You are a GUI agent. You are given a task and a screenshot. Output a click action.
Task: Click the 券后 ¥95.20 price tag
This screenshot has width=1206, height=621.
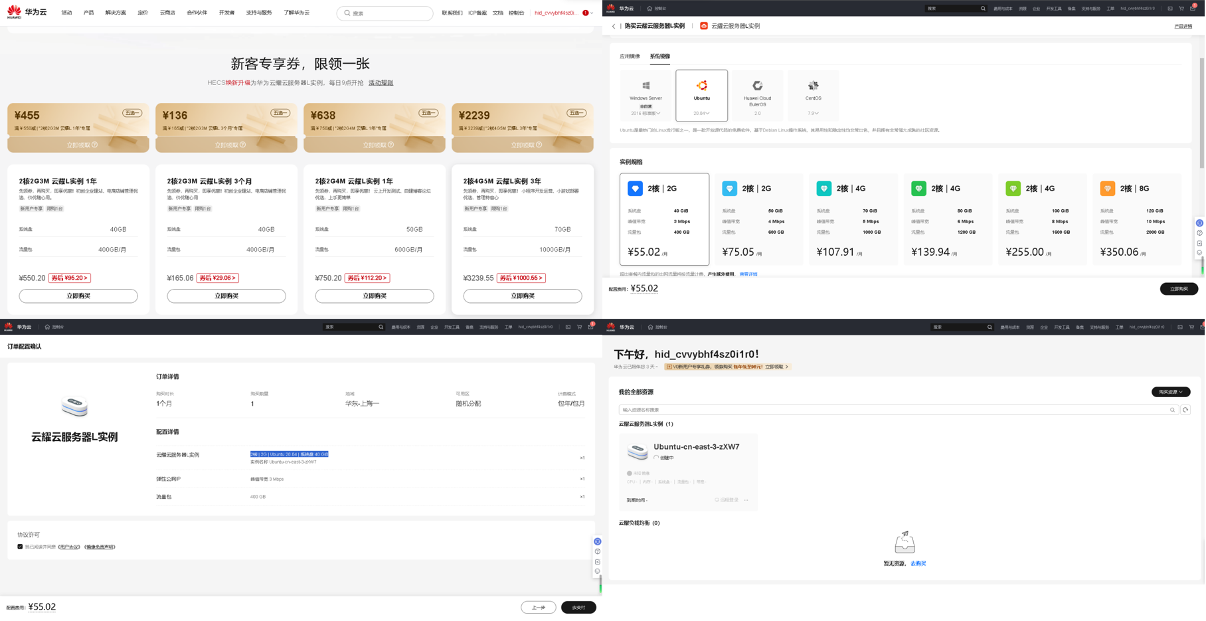[70, 278]
